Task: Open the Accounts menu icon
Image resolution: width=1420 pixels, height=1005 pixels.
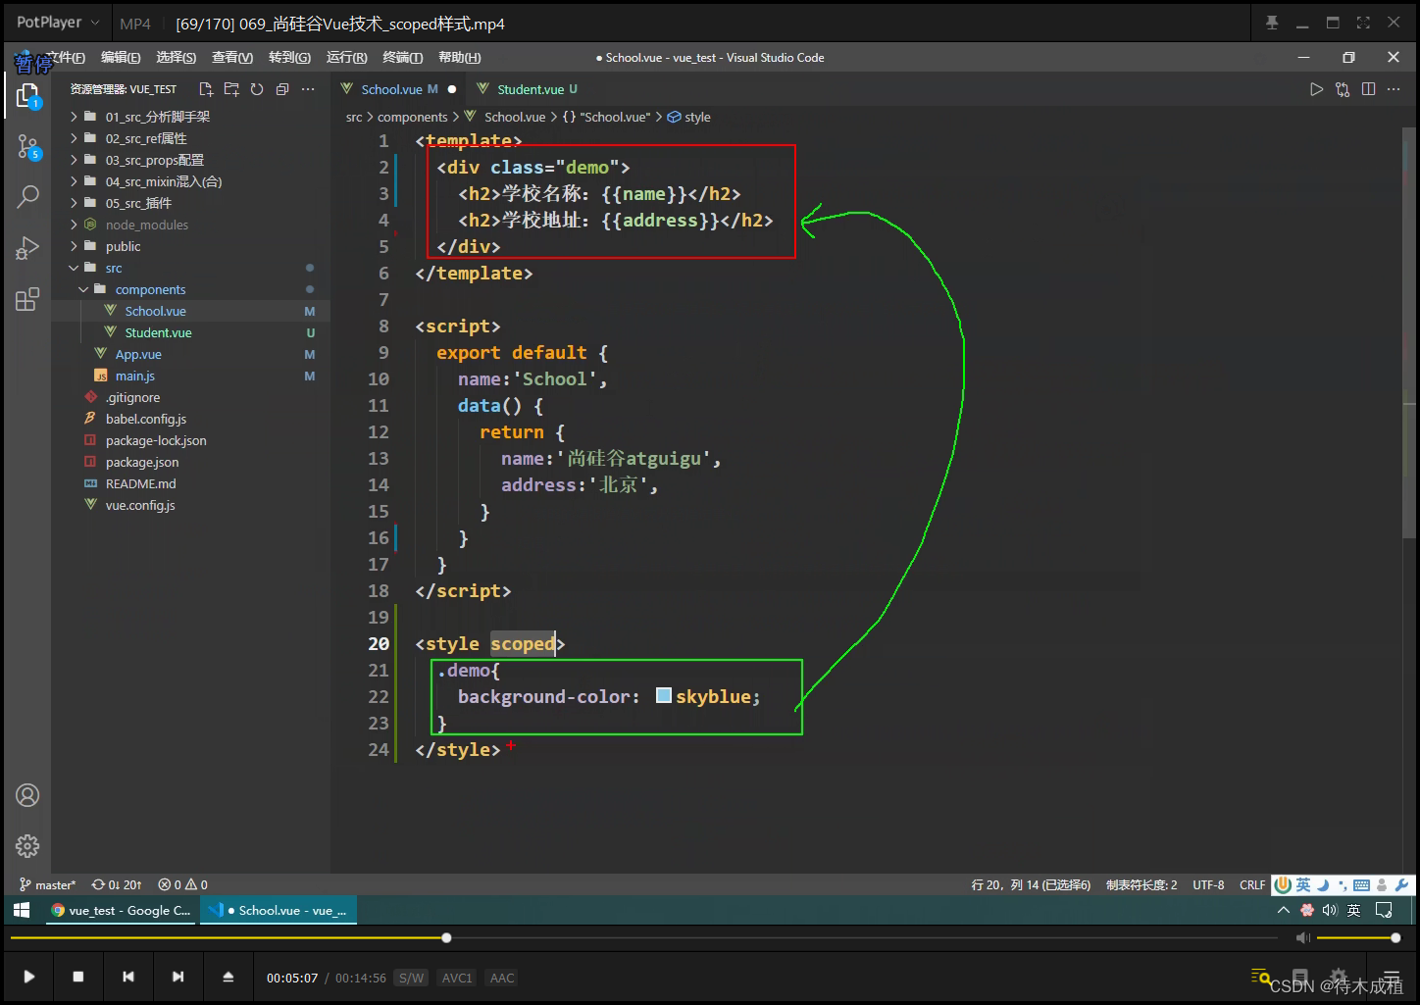Action: click(x=27, y=795)
